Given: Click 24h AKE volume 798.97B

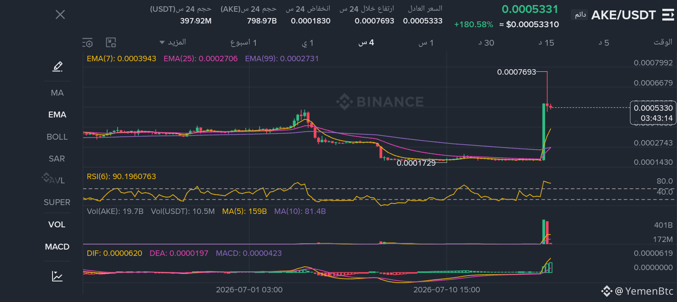Looking at the screenshot, I should click(262, 21).
